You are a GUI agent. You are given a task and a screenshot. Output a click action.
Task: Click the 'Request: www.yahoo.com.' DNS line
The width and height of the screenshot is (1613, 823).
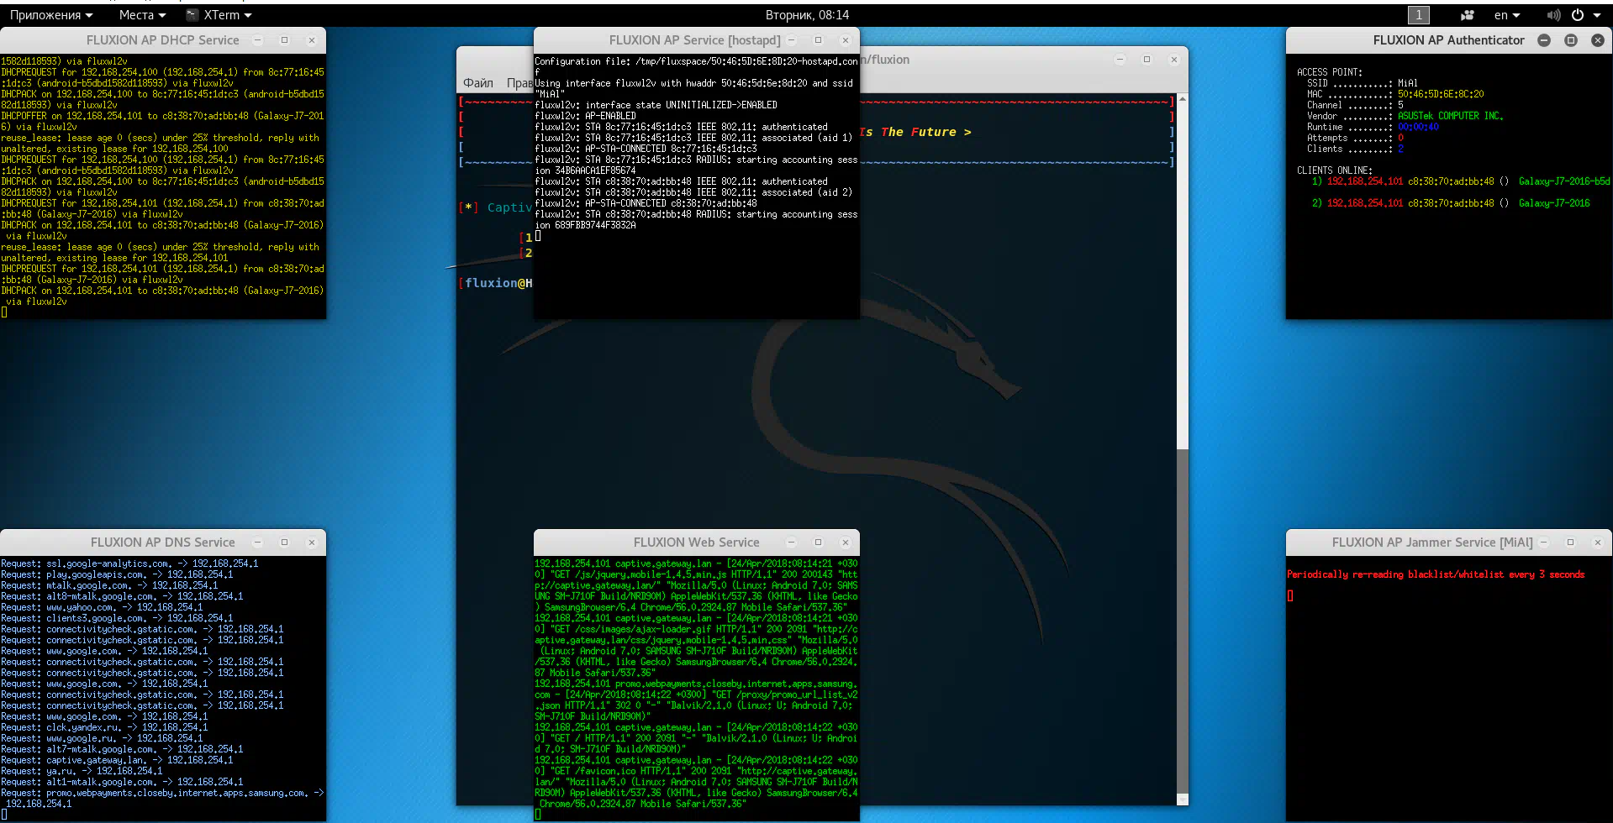point(102,607)
